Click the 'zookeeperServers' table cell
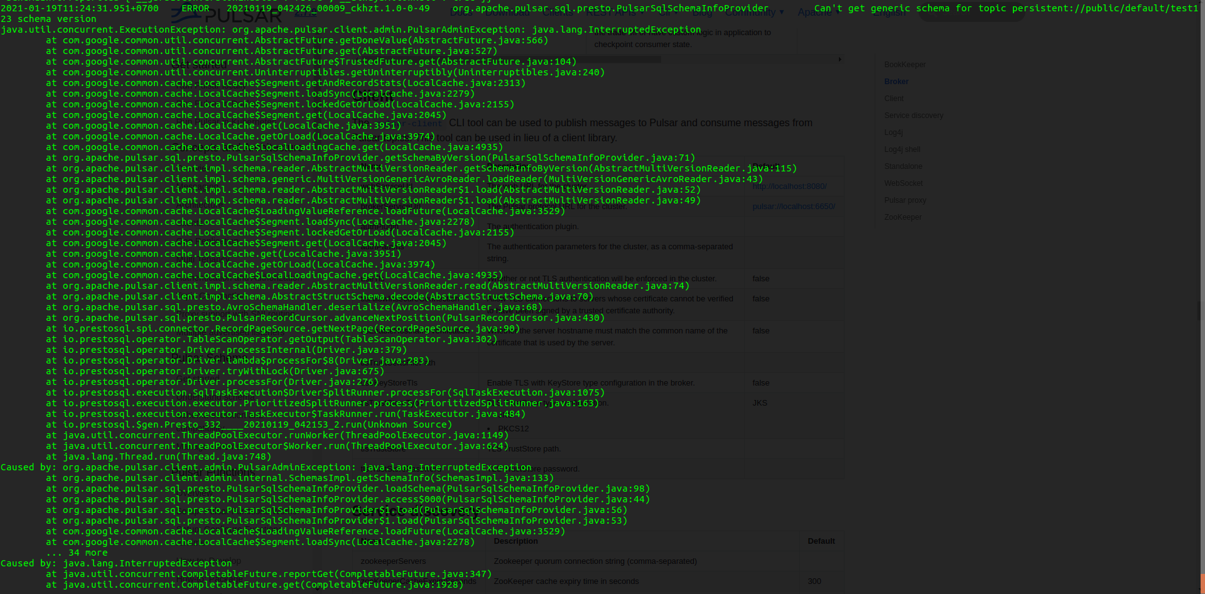The height and width of the screenshot is (594, 1205). 393,561
